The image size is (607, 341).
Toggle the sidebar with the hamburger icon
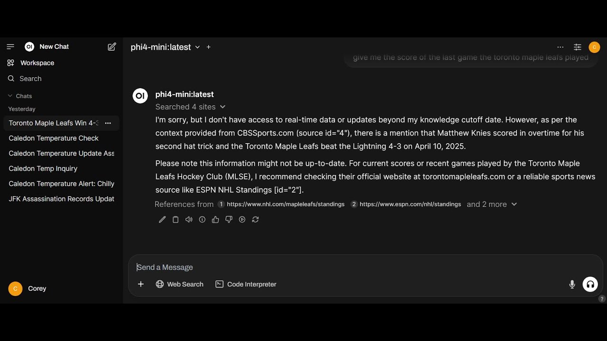click(10, 47)
